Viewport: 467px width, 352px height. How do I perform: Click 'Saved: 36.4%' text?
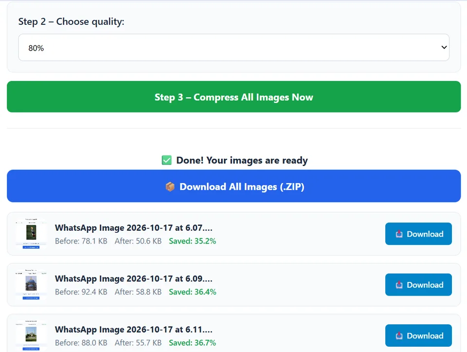click(193, 292)
